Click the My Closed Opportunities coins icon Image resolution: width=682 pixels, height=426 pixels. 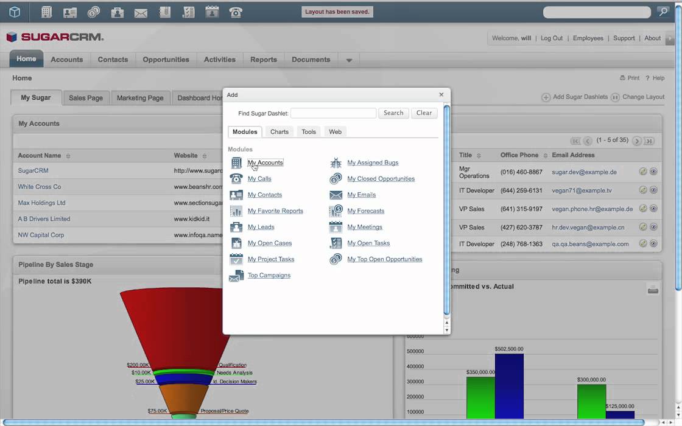pos(336,179)
